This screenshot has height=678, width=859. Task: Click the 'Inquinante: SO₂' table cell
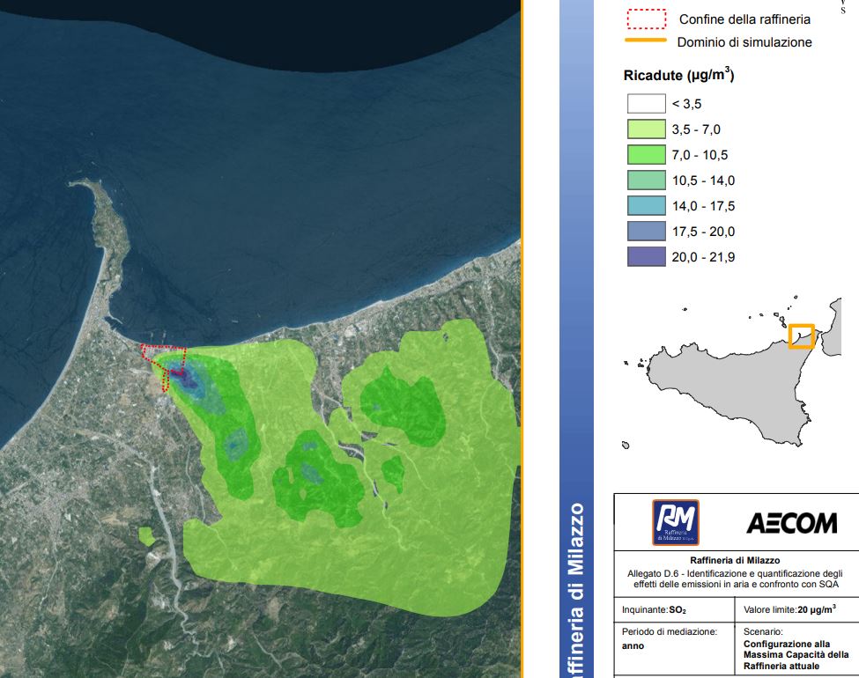point(673,608)
